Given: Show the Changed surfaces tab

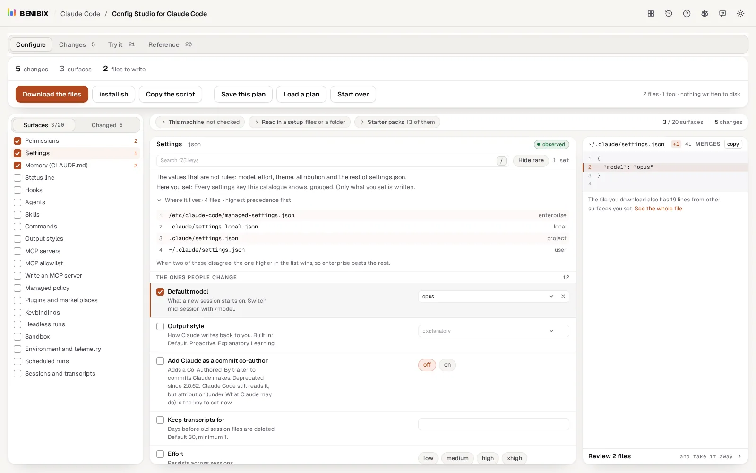Looking at the screenshot, I should point(107,125).
